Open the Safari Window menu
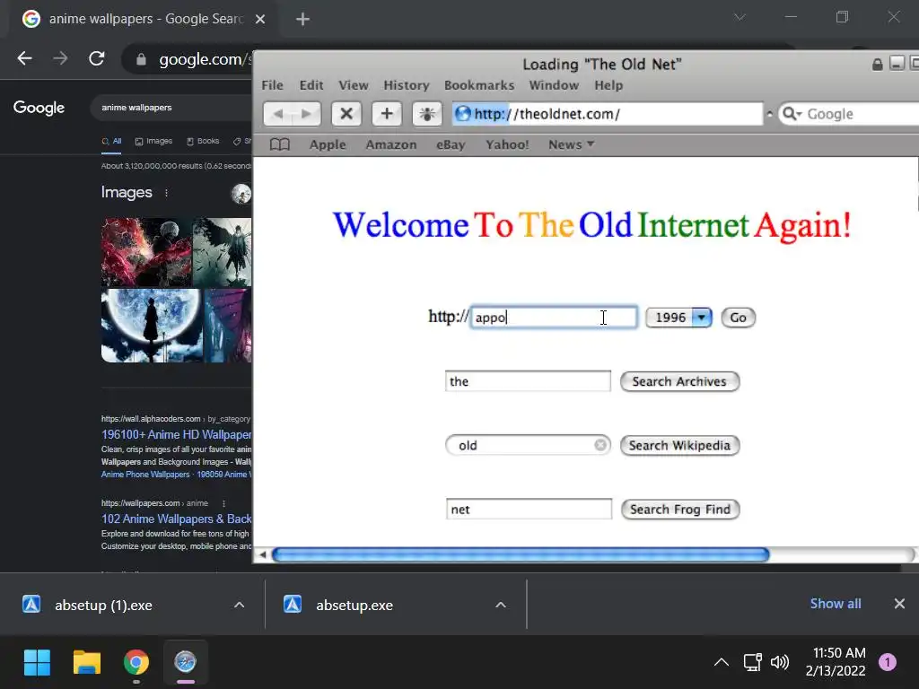This screenshot has height=689, width=919. [x=554, y=85]
